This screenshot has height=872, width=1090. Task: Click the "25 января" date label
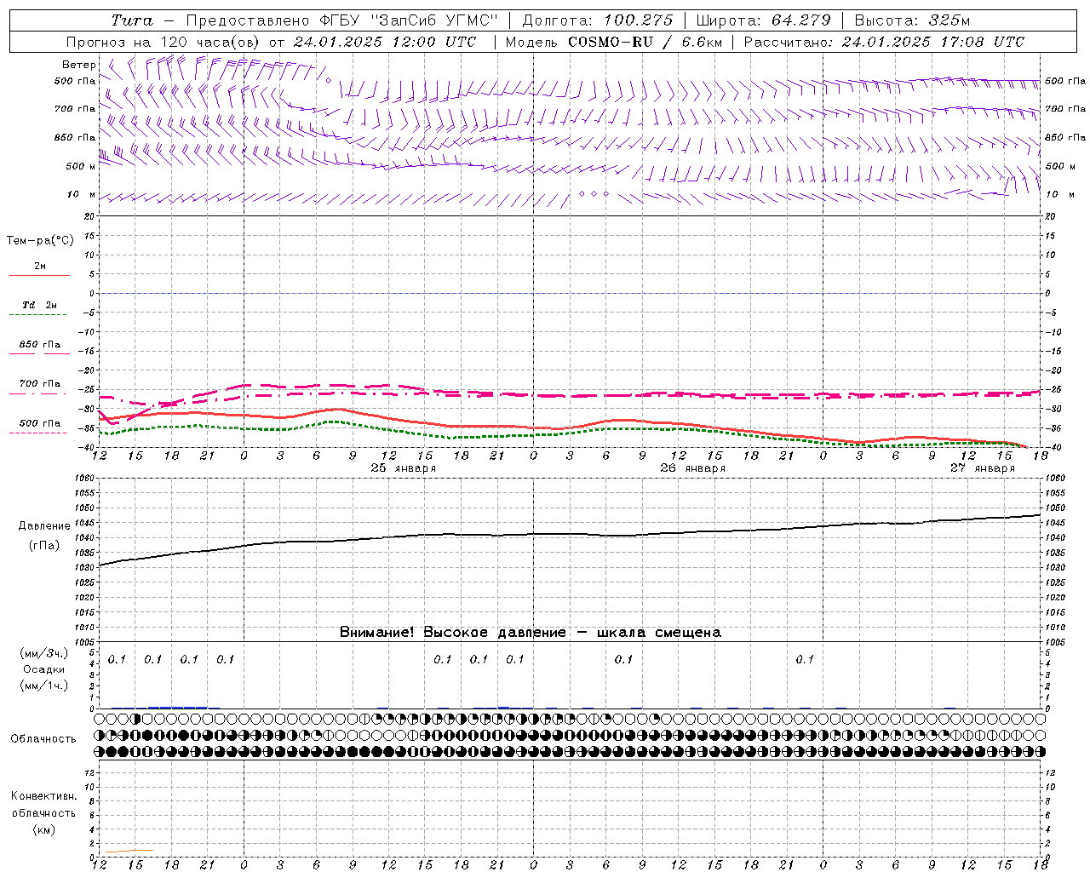click(x=404, y=468)
